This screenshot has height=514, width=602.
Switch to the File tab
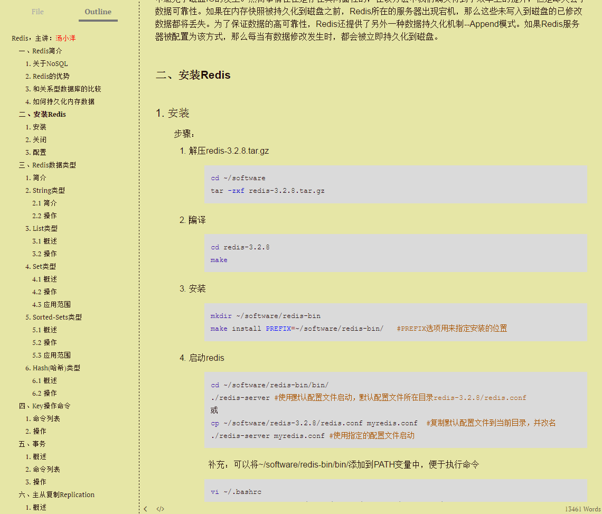(37, 12)
